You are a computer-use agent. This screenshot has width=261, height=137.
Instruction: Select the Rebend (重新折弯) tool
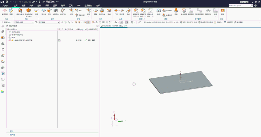point(80,15)
